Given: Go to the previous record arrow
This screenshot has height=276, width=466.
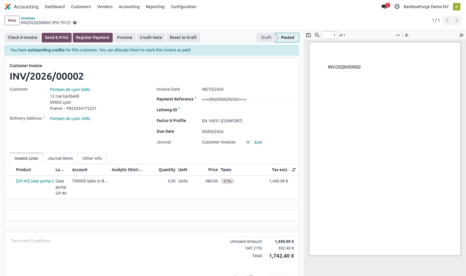Looking at the screenshot, I should (x=447, y=20).
